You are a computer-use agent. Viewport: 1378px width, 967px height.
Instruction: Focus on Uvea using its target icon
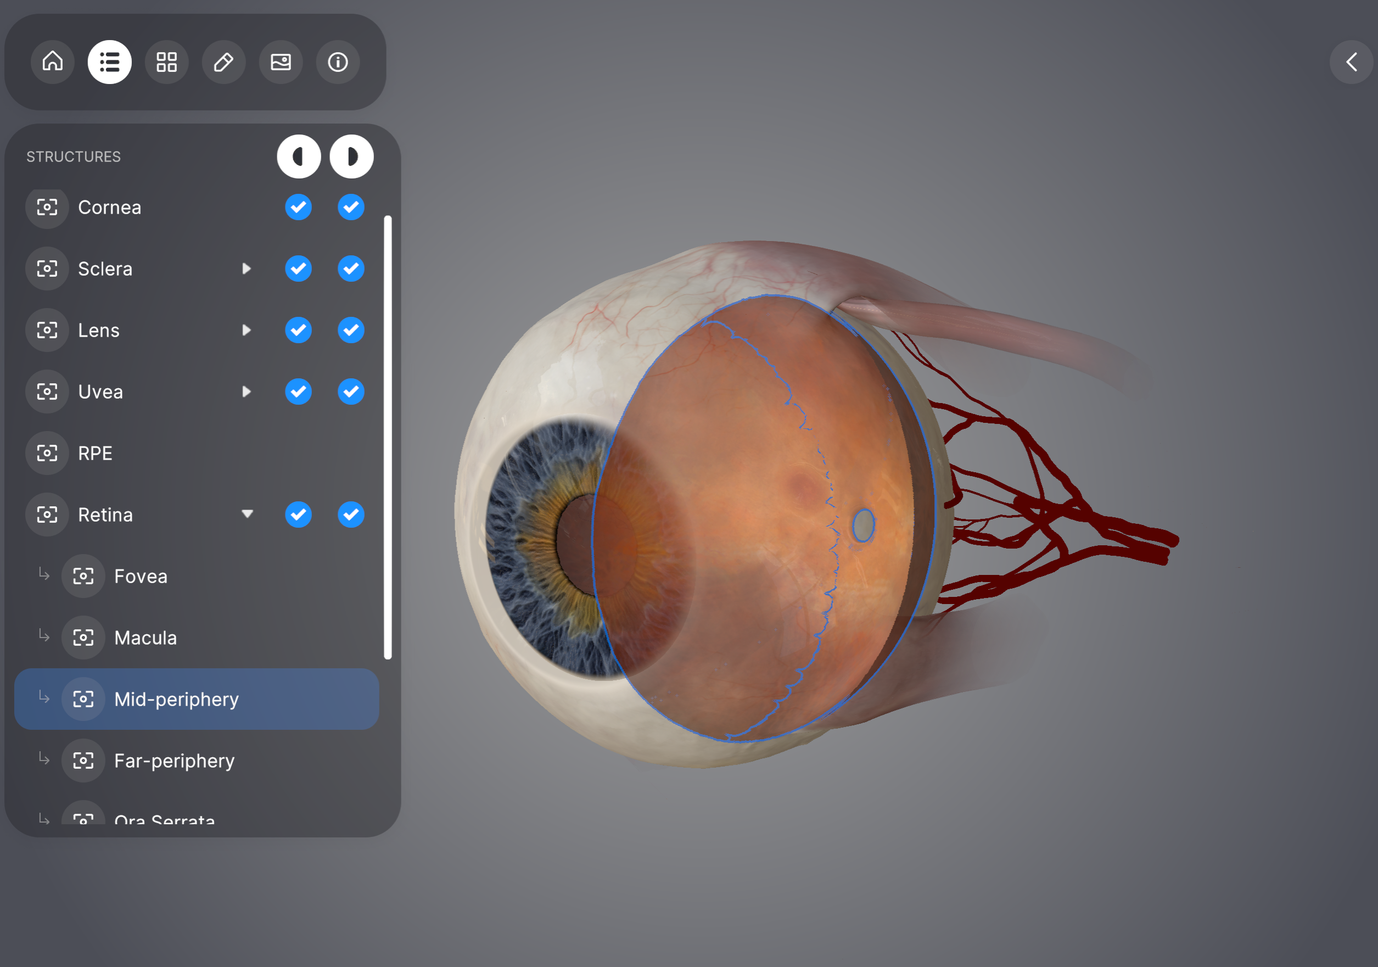pos(47,392)
